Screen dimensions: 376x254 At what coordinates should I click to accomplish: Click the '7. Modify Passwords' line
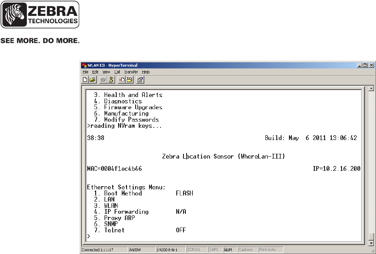[x=127, y=120]
